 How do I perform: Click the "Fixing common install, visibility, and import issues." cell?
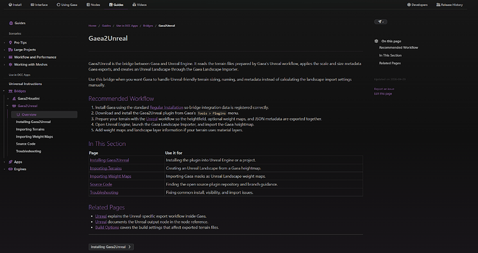(x=263, y=192)
